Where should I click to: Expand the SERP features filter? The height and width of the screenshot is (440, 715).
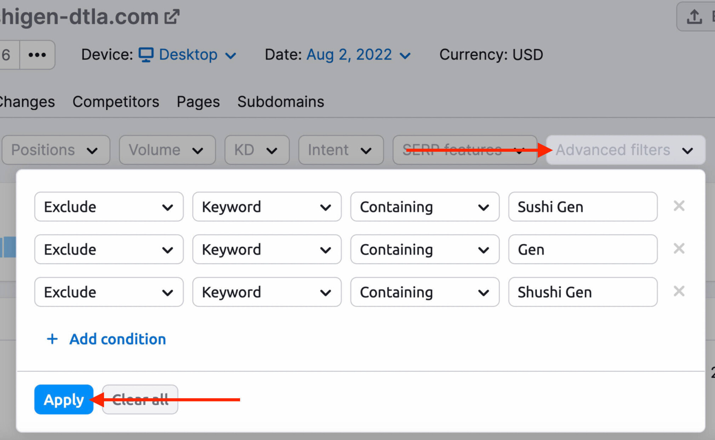pos(465,150)
